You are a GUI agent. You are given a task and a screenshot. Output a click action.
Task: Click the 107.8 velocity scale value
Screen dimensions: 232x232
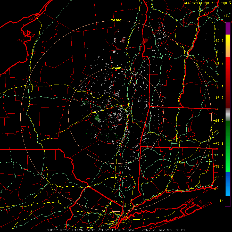[x=219, y=29]
